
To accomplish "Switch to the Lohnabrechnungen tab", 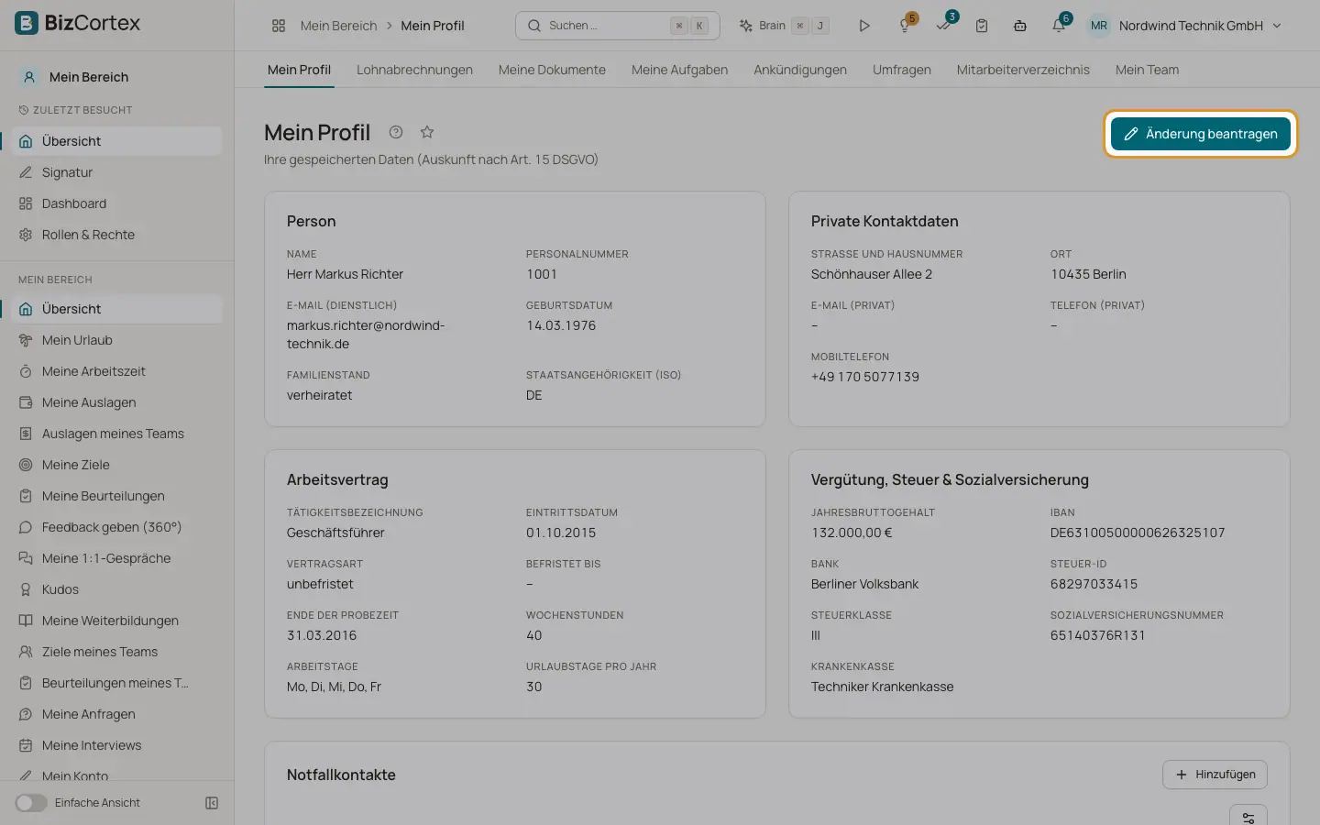I will (414, 70).
